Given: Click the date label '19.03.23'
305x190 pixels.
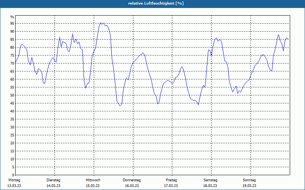Looking at the screenshot, I should pyautogui.click(x=249, y=186).
